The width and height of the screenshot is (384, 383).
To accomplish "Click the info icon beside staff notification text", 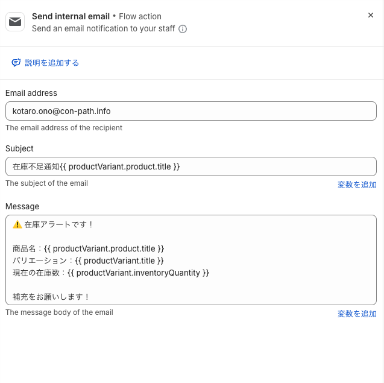I will (x=183, y=29).
